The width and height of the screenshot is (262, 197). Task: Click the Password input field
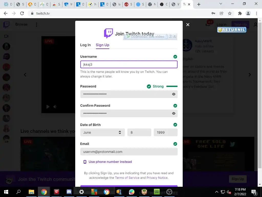point(129,94)
